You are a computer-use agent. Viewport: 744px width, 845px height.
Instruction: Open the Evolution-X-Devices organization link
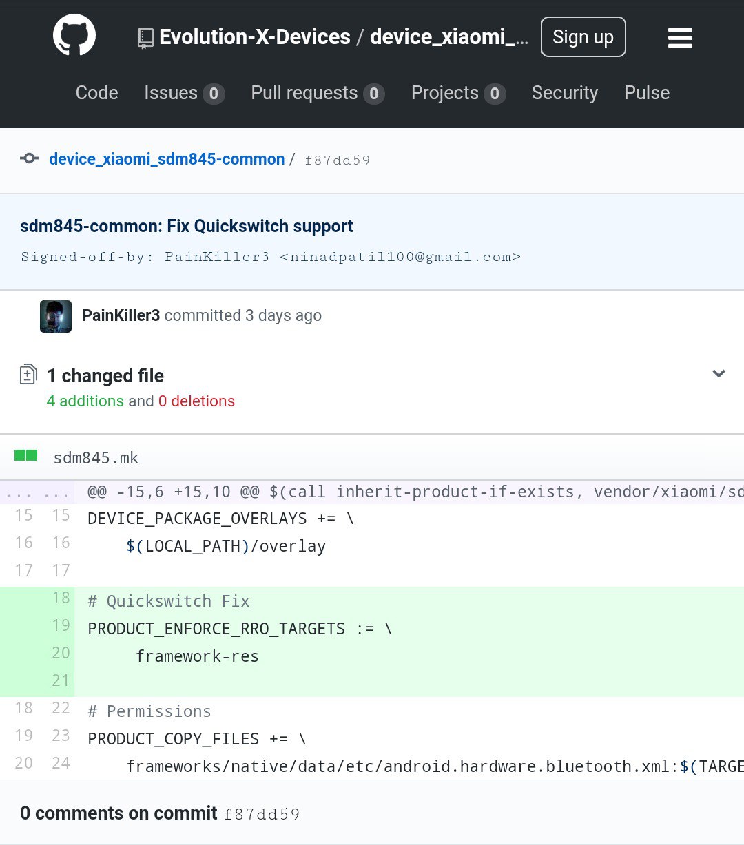255,37
